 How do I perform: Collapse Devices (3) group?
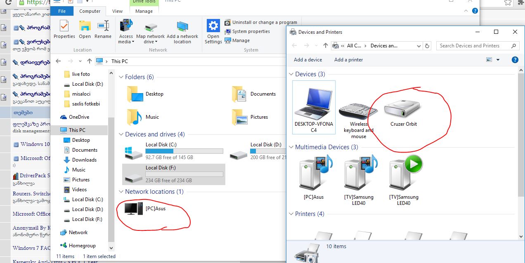tap(291, 74)
